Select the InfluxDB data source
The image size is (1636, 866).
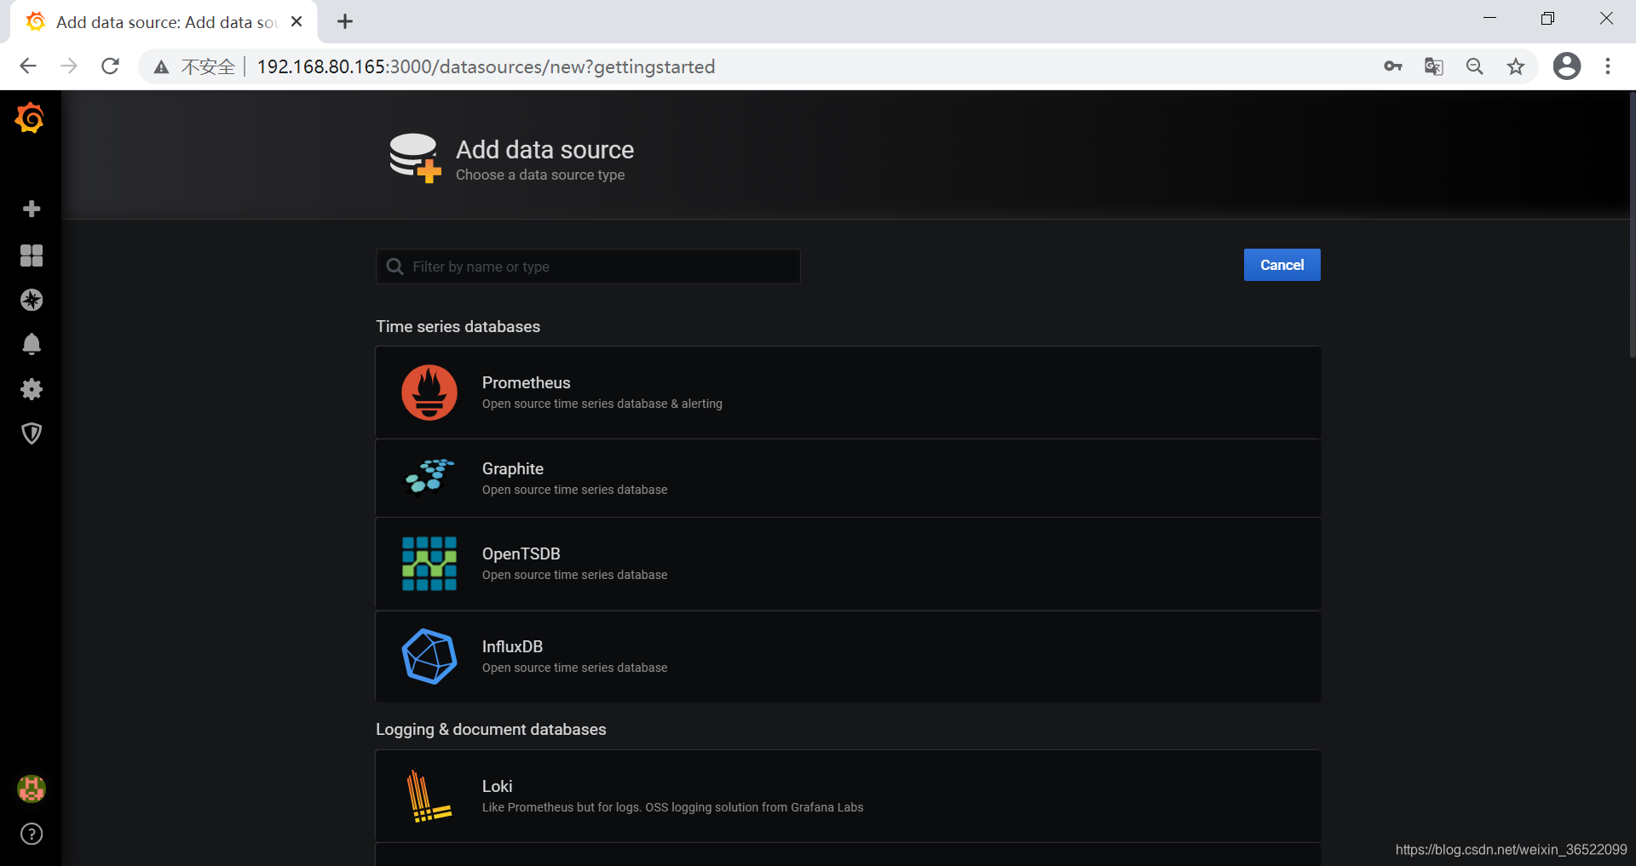[x=848, y=657]
